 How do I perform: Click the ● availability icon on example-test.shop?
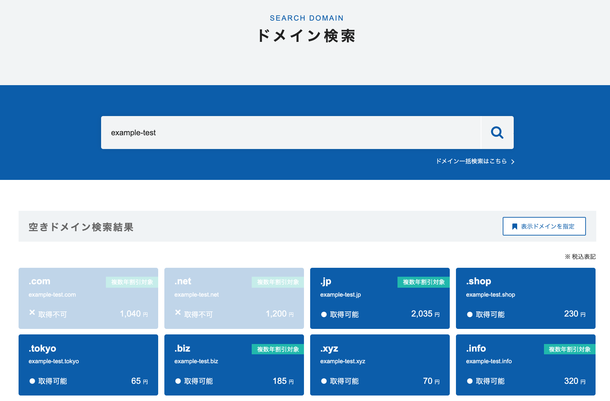click(469, 314)
